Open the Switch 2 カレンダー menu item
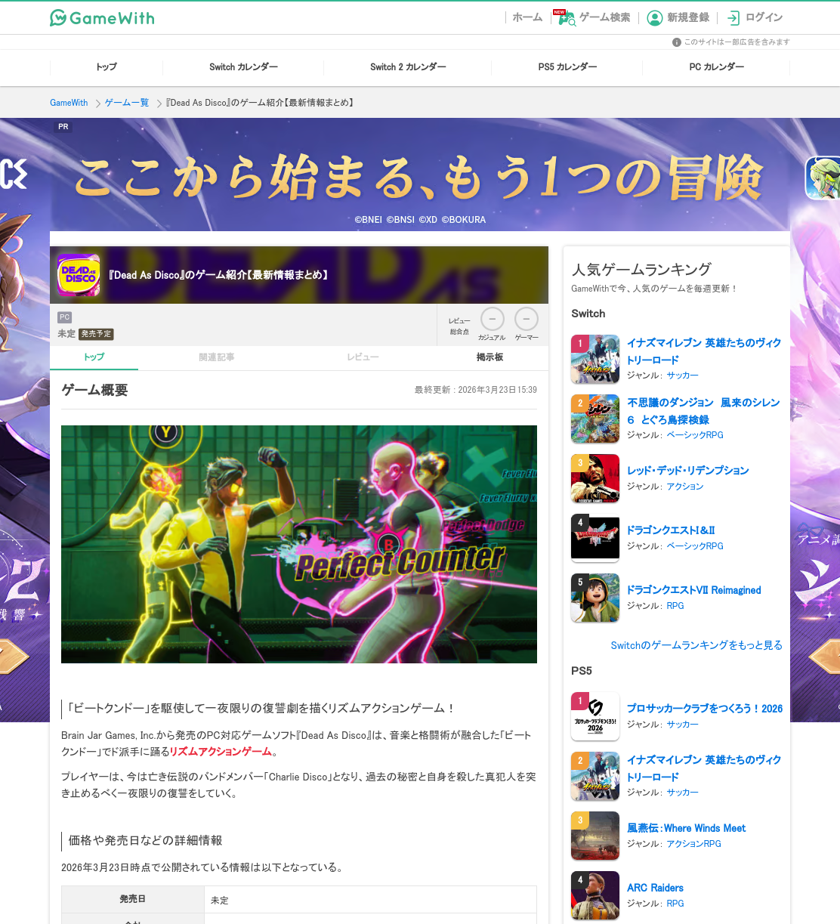 pos(408,67)
